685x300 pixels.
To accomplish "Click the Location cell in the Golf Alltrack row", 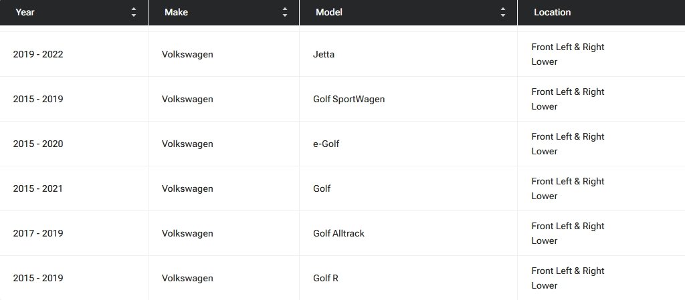I will [x=567, y=233].
